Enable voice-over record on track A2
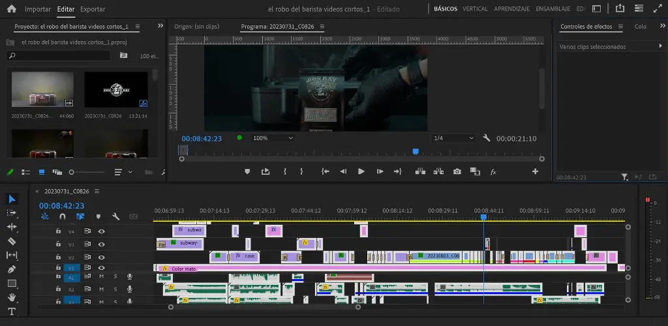The height and width of the screenshot is (326, 668). [x=130, y=289]
